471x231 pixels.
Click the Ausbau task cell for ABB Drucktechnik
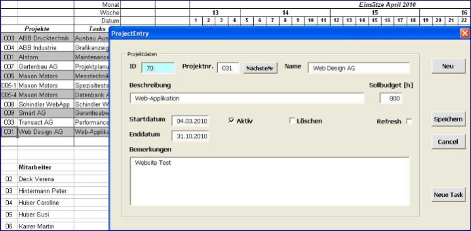point(92,38)
